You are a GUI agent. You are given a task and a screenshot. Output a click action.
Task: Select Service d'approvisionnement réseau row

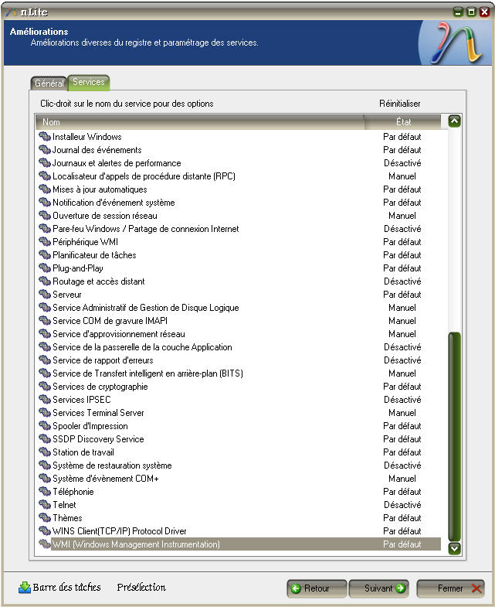pyautogui.click(x=238, y=334)
